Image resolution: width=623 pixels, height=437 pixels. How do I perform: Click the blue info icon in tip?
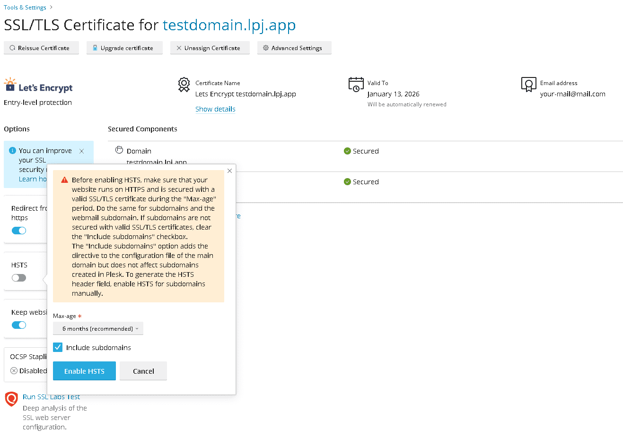(13, 150)
